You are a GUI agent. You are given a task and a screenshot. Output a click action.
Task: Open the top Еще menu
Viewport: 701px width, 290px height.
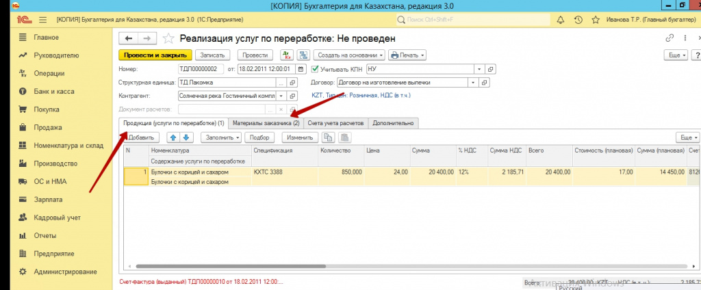coord(677,55)
